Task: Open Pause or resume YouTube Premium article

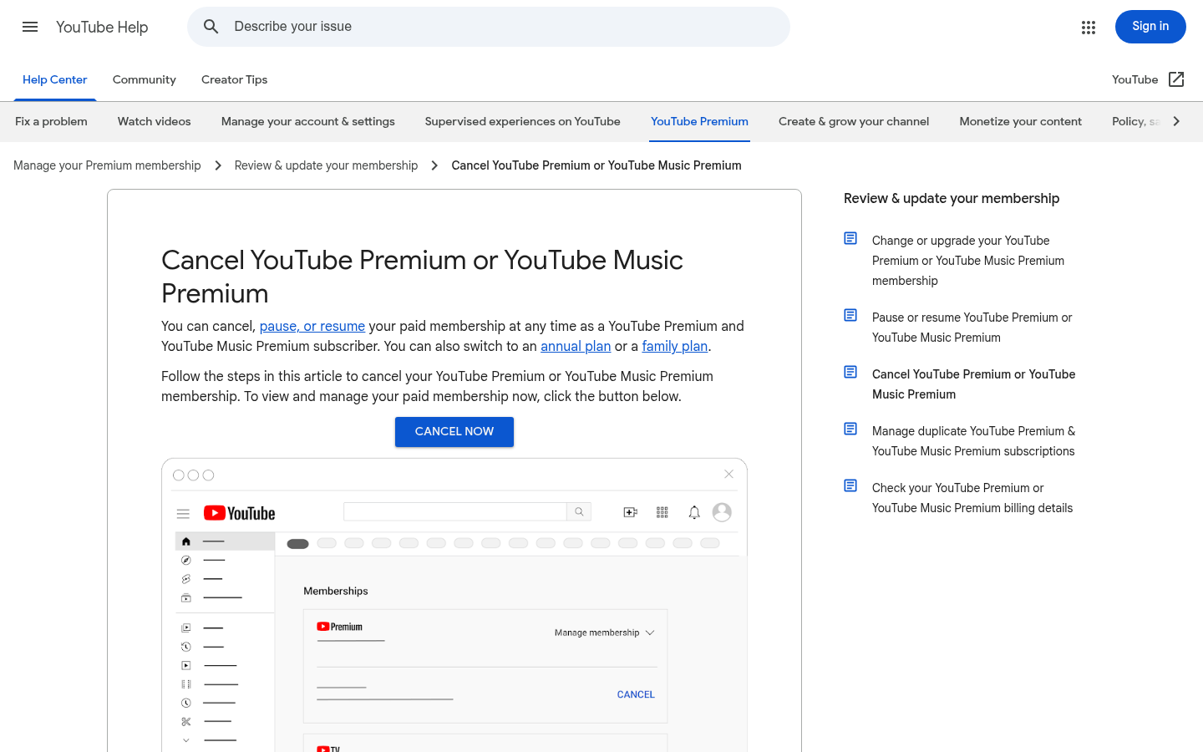Action: (972, 328)
